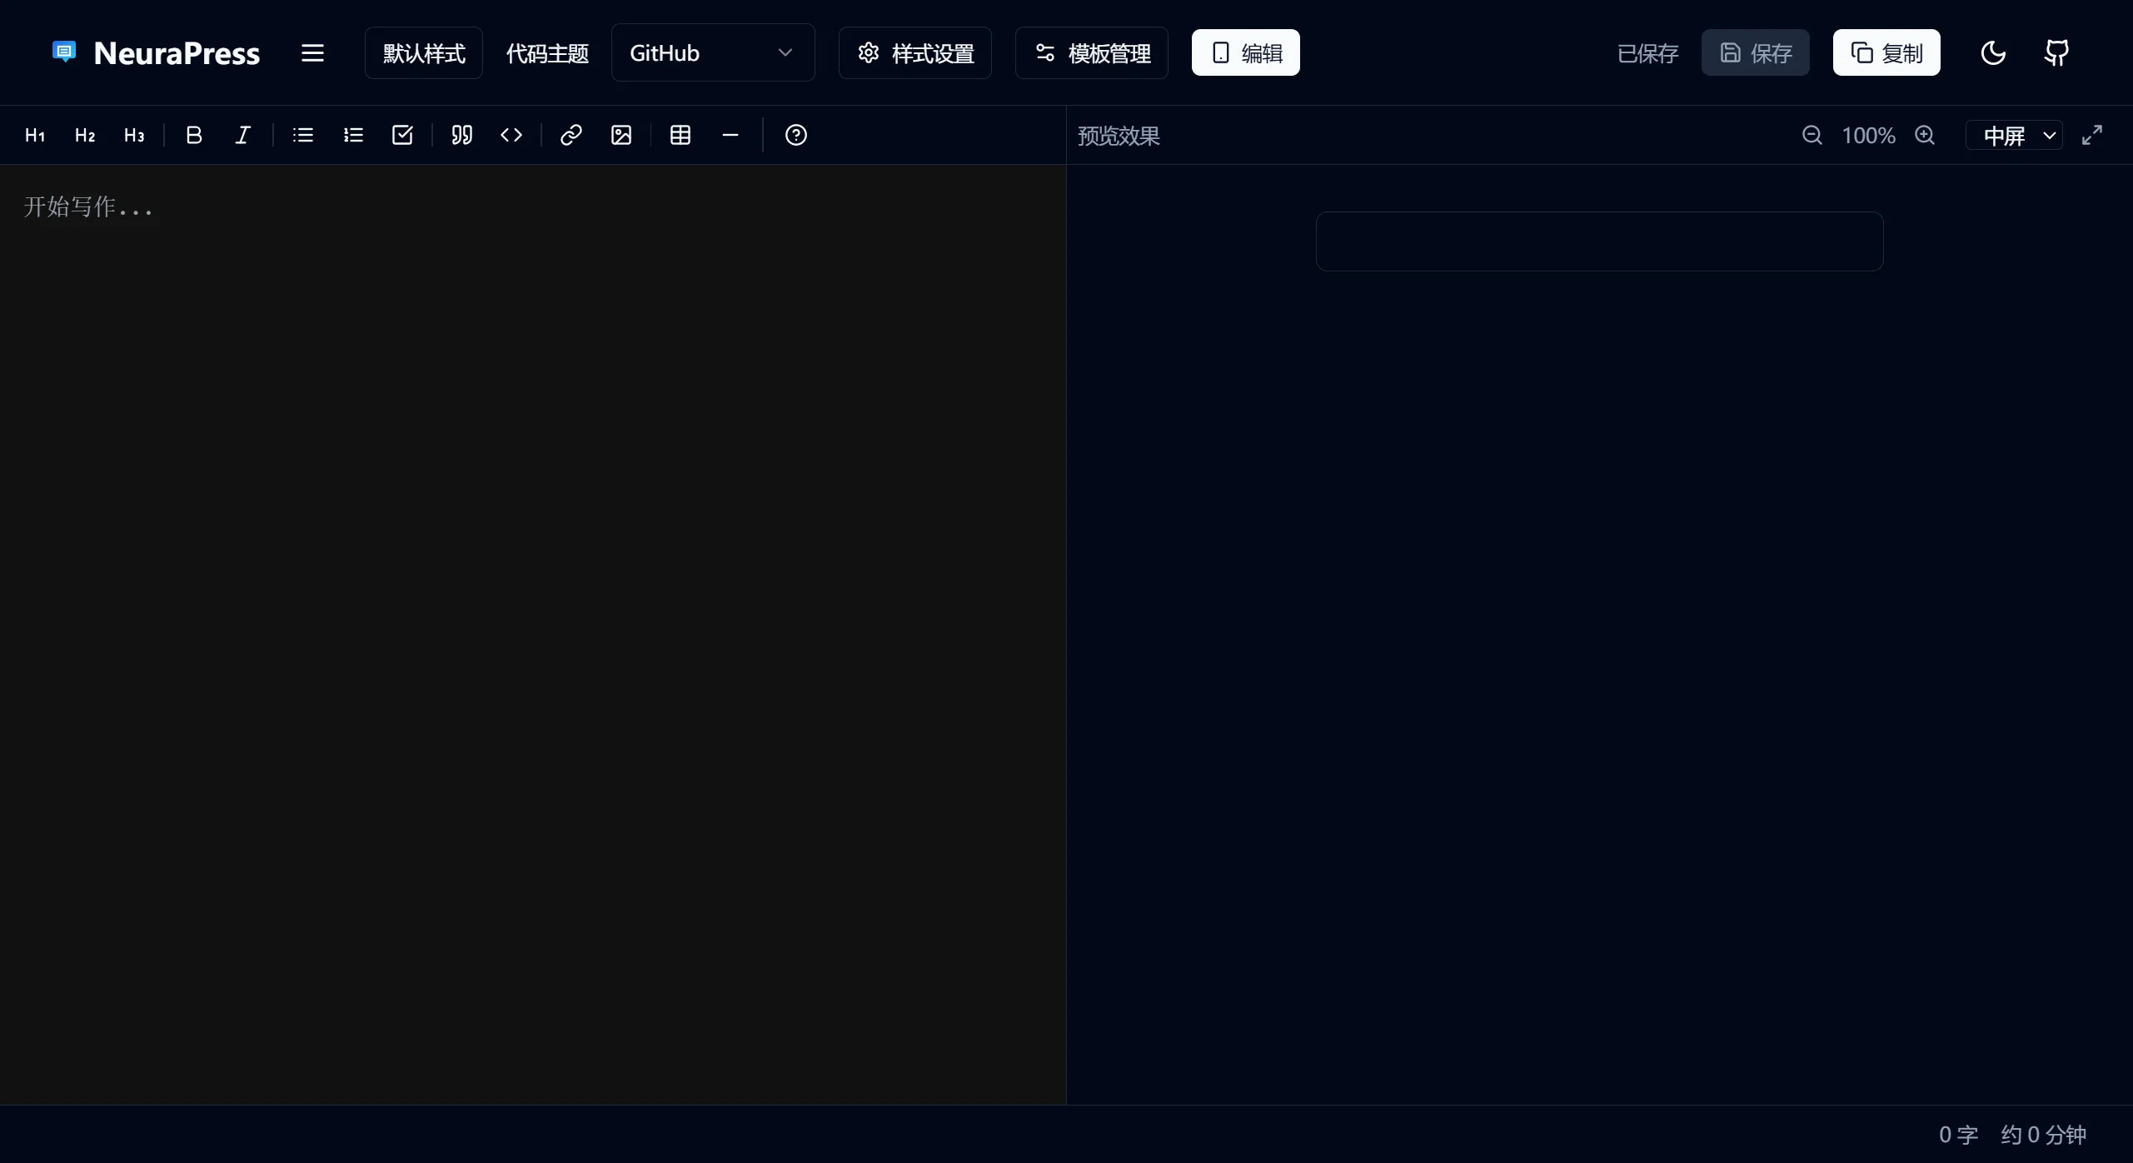Viewport: 2133px width, 1163px height.
Task: Toggle the dark mode moon icon
Action: click(1992, 53)
